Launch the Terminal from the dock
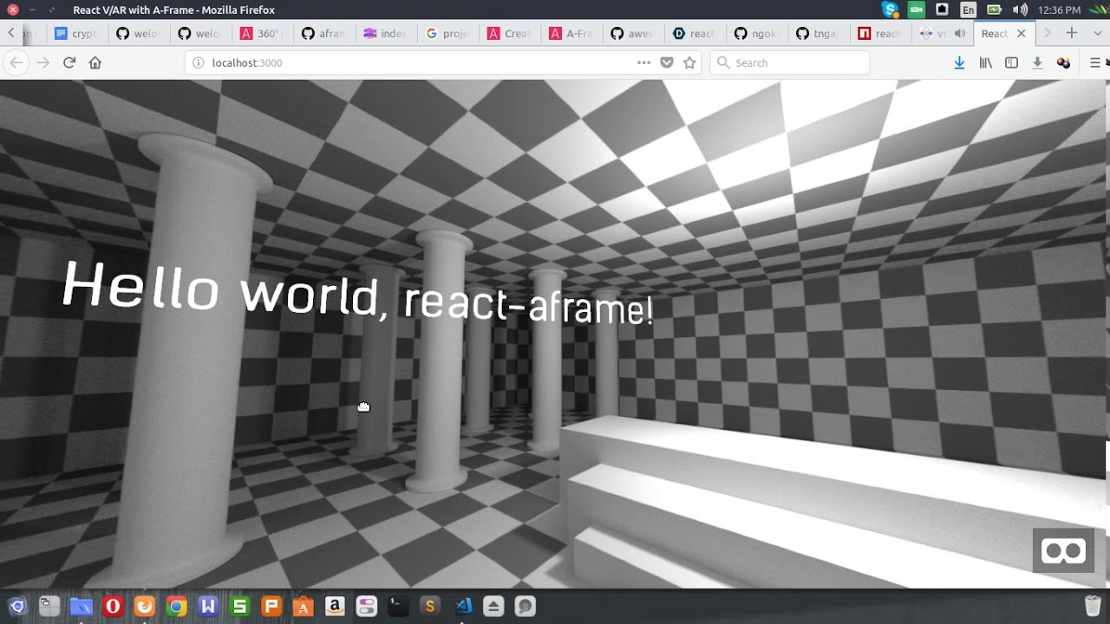This screenshot has height=624, width=1110. click(x=398, y=607)
